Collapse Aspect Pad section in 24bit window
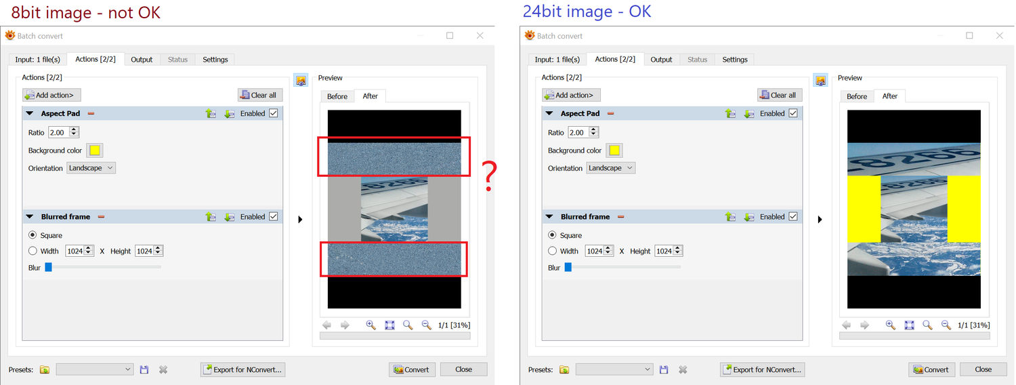 [x=549, y=114]
